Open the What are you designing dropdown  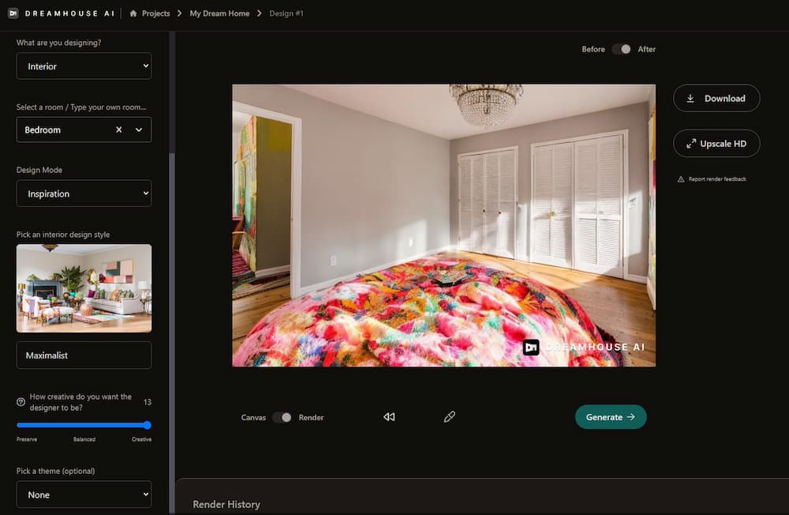(x=84, y=66)
